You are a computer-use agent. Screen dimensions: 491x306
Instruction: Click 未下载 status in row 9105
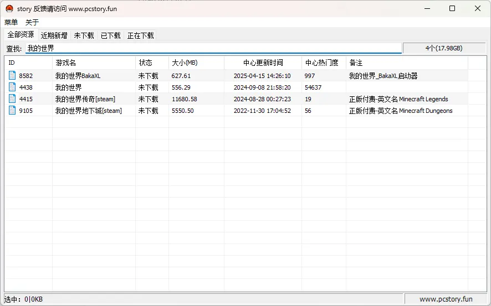[148, 111]
